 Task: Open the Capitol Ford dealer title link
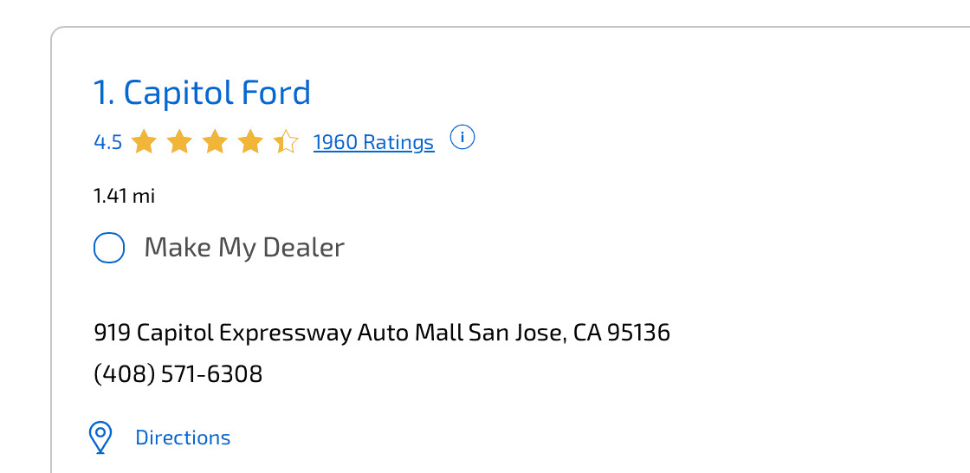[x=217, y=93]
